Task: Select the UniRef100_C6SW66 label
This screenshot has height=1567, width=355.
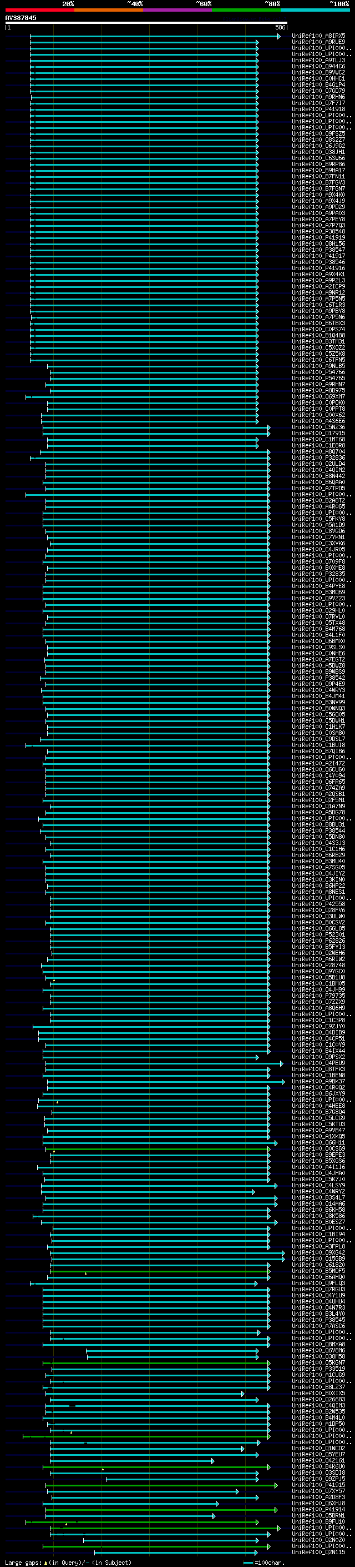Action: tap(318, 158)
